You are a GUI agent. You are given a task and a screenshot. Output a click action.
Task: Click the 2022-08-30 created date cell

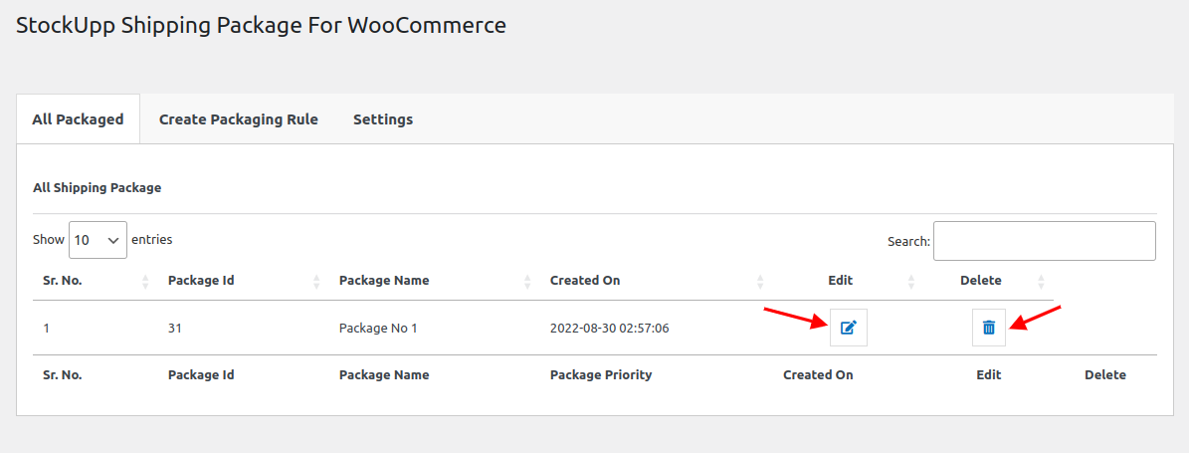pyautogui.click(x=609, y=329)
